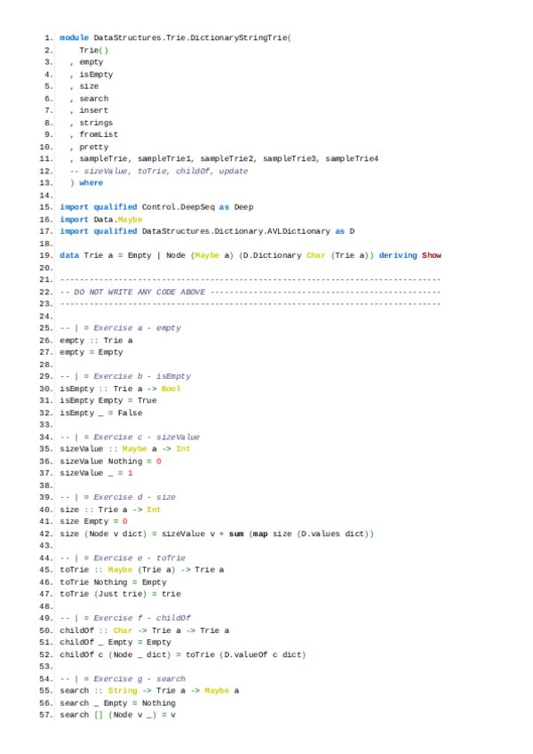Click 'deriving' keyword on line 19

[398, 255]
